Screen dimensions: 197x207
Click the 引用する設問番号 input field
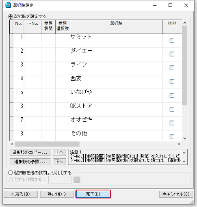60,180
